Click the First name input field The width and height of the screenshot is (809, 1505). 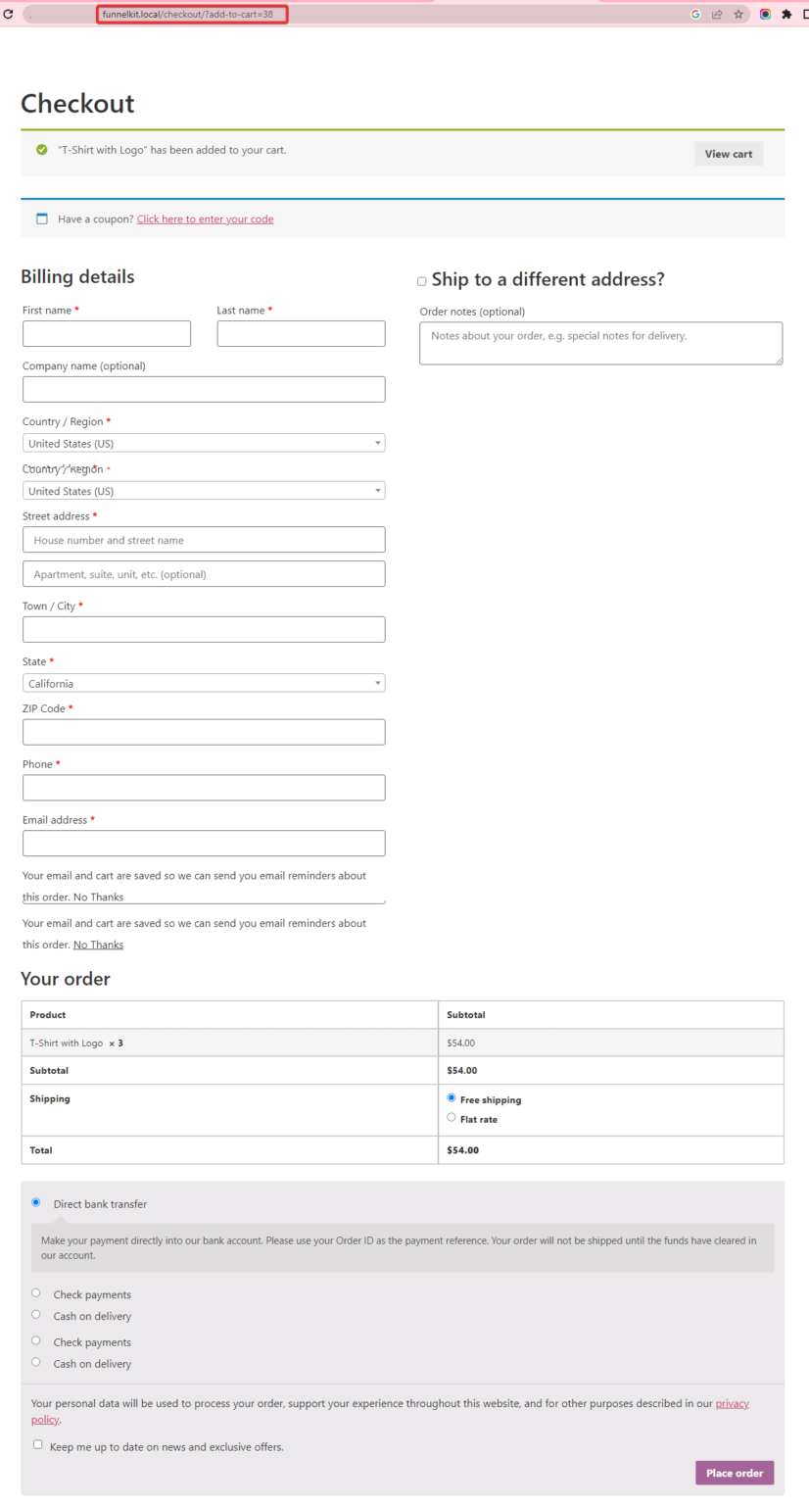(x=106, y=333)
